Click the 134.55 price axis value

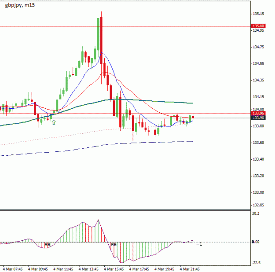(x=258, y=63)
